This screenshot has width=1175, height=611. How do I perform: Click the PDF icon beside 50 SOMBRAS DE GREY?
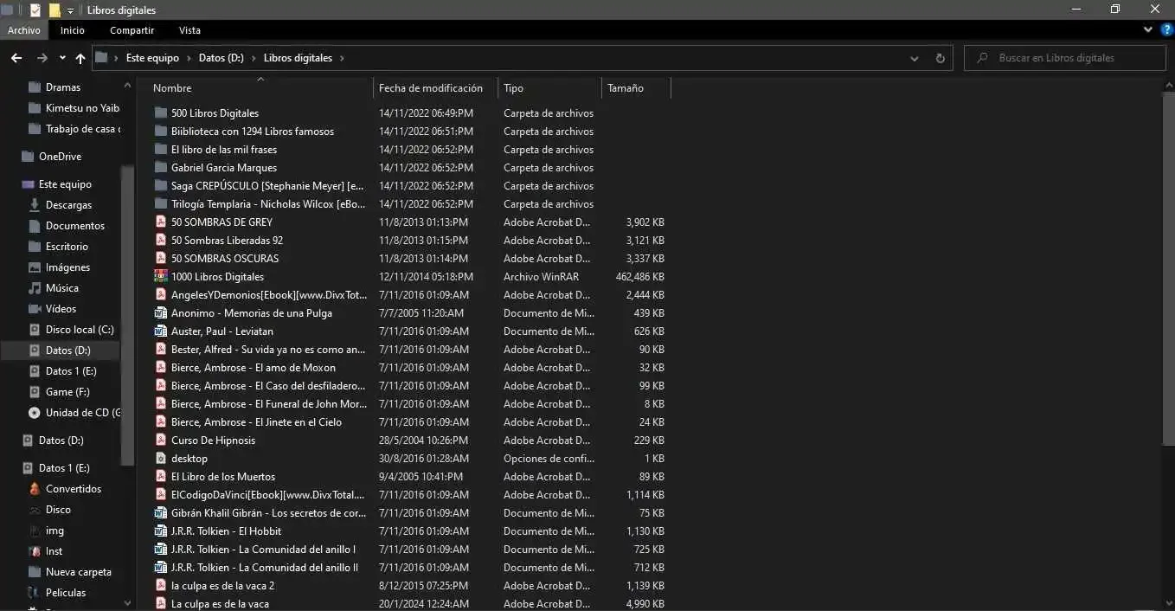160,222
